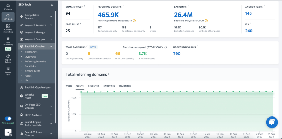Click orange info icon beside referring domains analyzed
The image size is (282, 139).
(134, 21)
